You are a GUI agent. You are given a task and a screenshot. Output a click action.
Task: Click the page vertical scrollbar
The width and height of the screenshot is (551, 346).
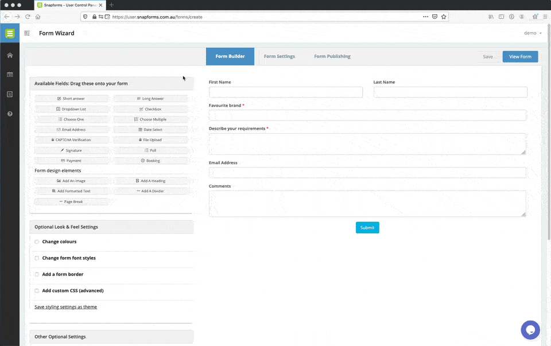pos(549,132)
